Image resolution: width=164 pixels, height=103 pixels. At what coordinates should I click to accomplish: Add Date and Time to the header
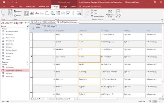tap(97, 16)
